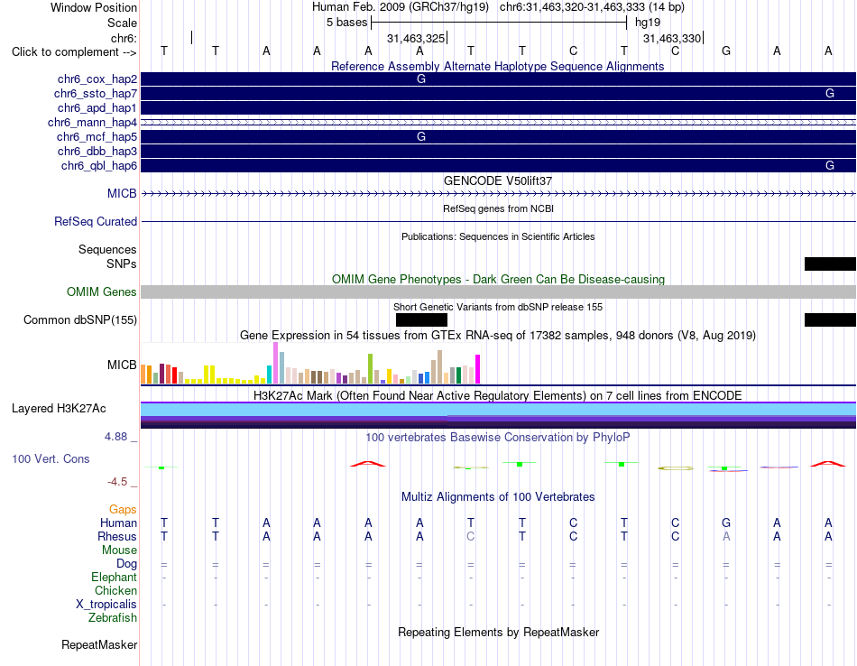Click the RepeatMasker track label
The image size is (857, 666).
coord(99,644)
